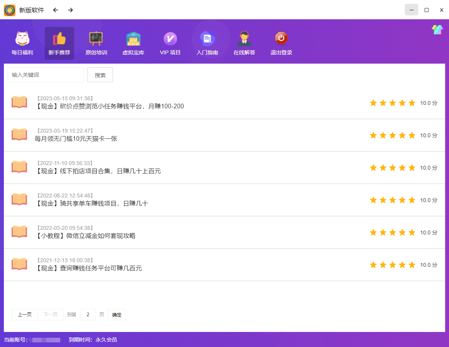Click the colorful icon in top-right corner
This screenshot has width=449, height=347.
[437, 29]
